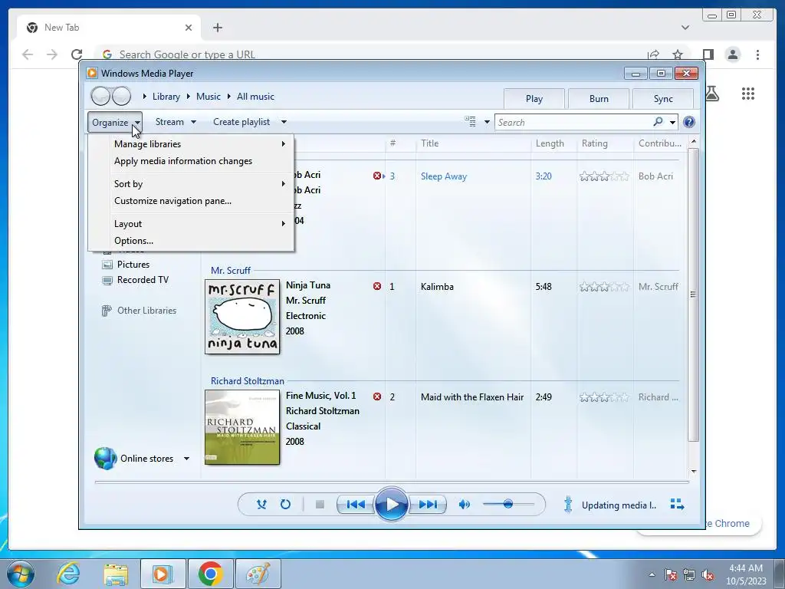The height and width of the screenshot is (589, 785).
Task: Open Paint from the taskbar
Action: (x=258, y=573)
